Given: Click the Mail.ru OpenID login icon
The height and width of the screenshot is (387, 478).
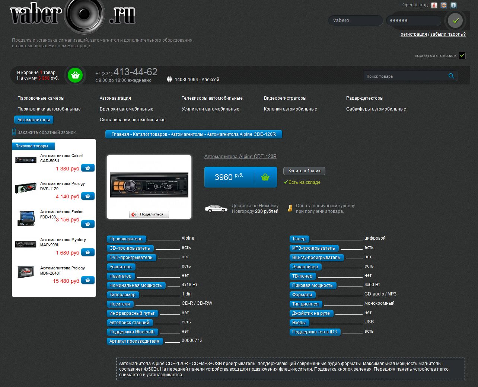Looking at the screenshot, I should point(444,5).
